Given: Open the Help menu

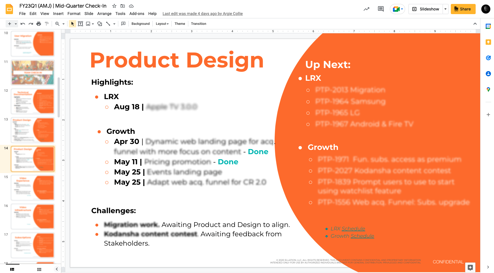Looking at the screenshot, I should click(152, 14).
